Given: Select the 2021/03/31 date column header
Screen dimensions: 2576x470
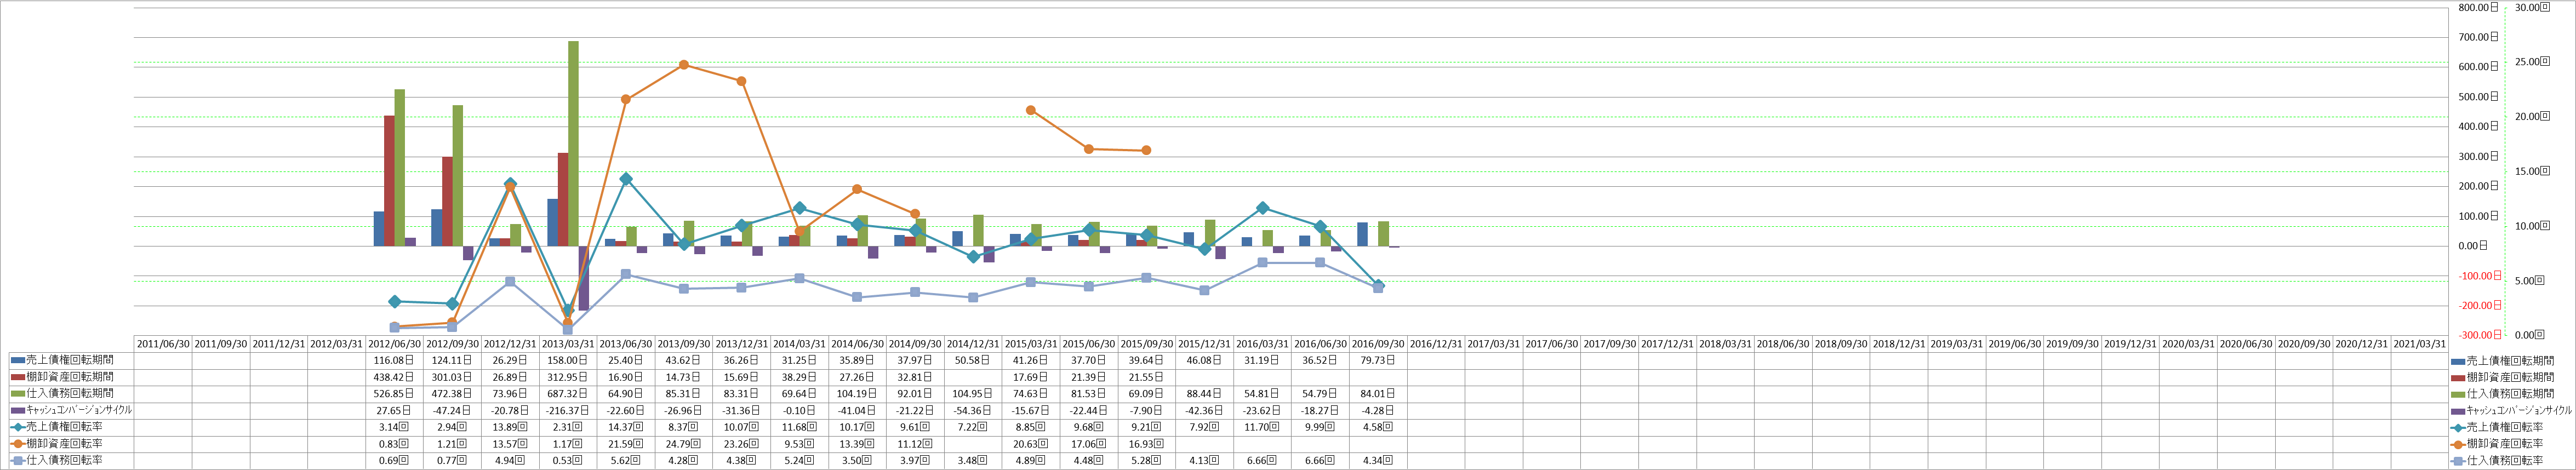Looking at the screenshot, I should 2419,344.
